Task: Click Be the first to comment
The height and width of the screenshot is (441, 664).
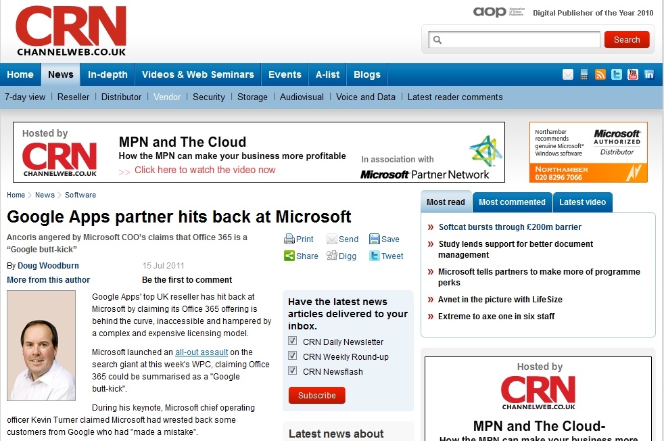Action: point(187,280)
